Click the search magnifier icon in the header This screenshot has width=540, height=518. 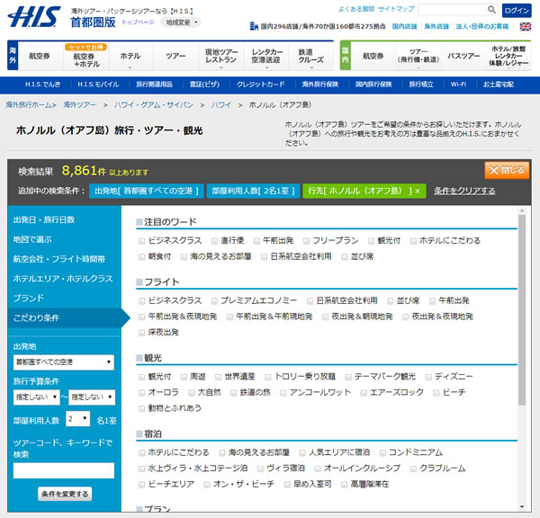(491, 10)
